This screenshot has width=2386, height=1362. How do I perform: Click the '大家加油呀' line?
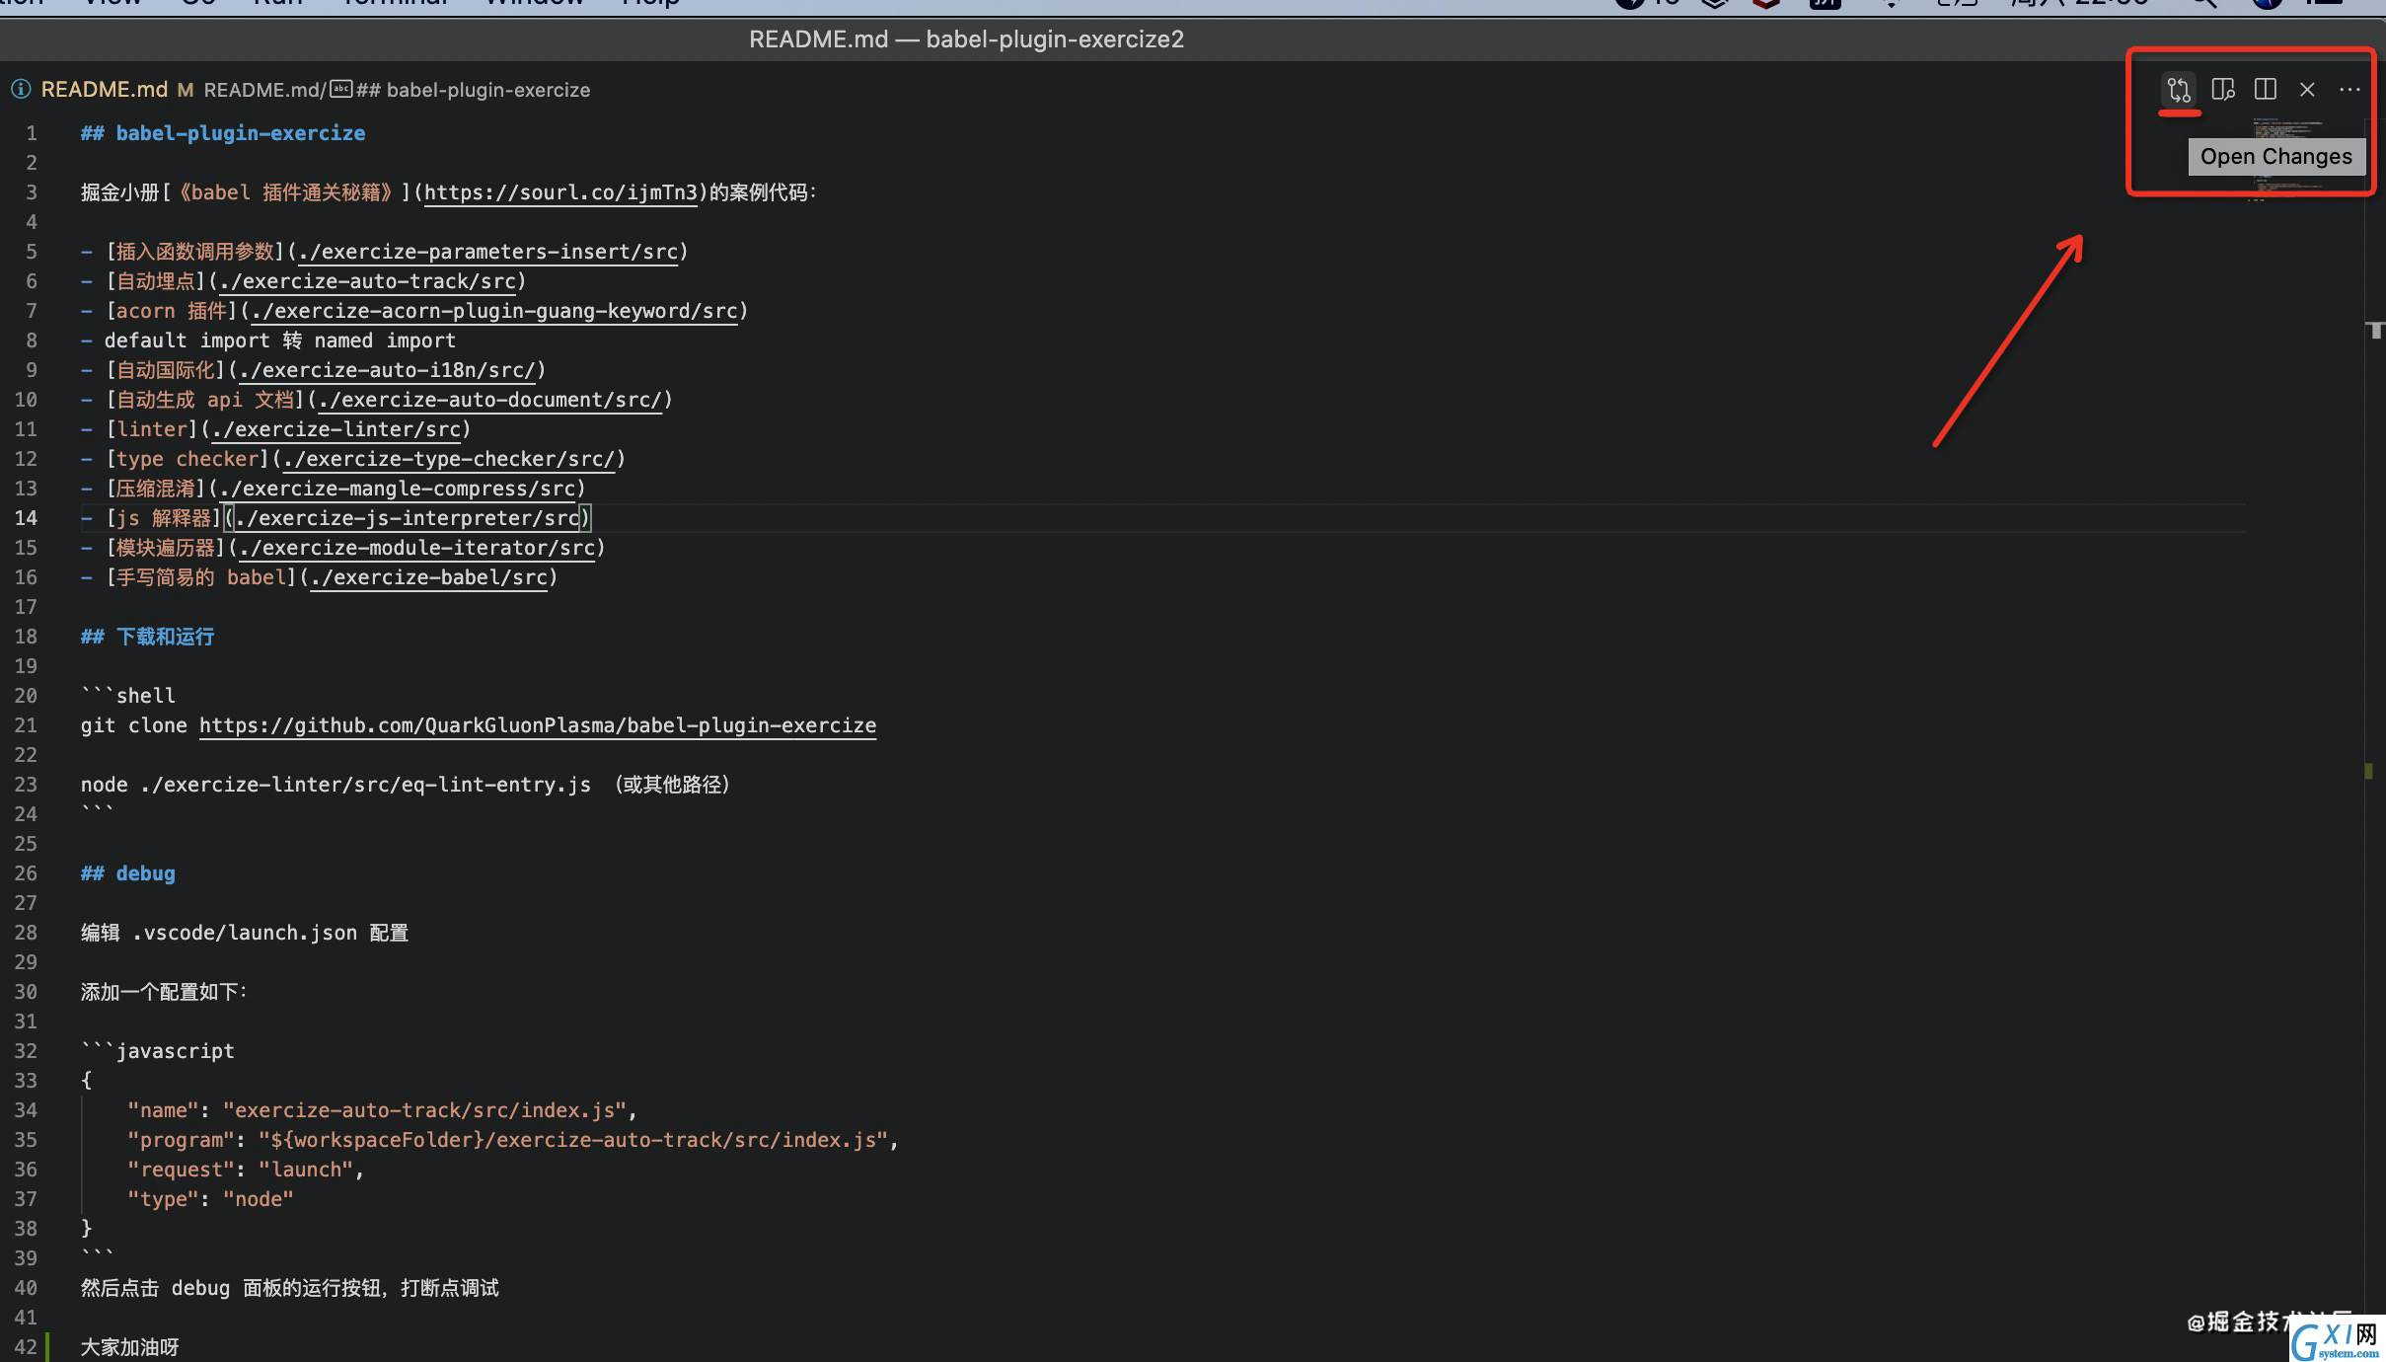point(130,1347)
